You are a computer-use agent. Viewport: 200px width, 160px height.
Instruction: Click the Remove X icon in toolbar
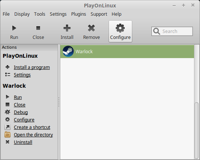[x=91, y=28]
